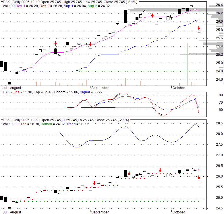Image resolution: width=224 pixels, height=214 pixels.
Task: Click the 'Bottom = 52.86' indicator label
Action: pos(66,92)
